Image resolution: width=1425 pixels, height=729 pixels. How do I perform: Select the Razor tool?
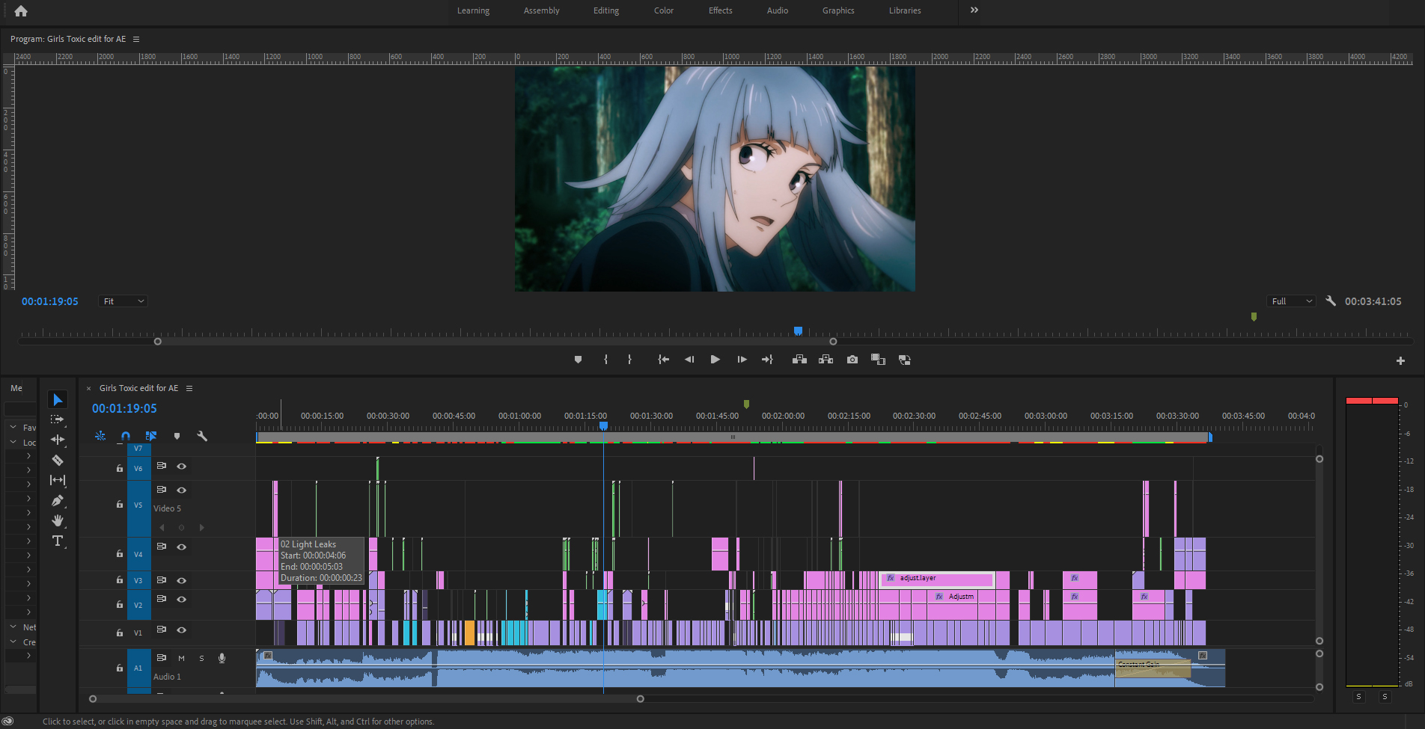tap(58, 460)
